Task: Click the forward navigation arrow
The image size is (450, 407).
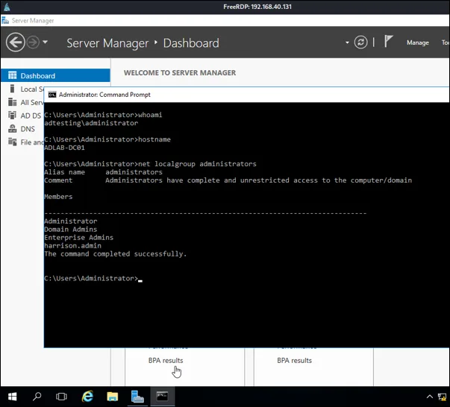Action: coord(33,42)
